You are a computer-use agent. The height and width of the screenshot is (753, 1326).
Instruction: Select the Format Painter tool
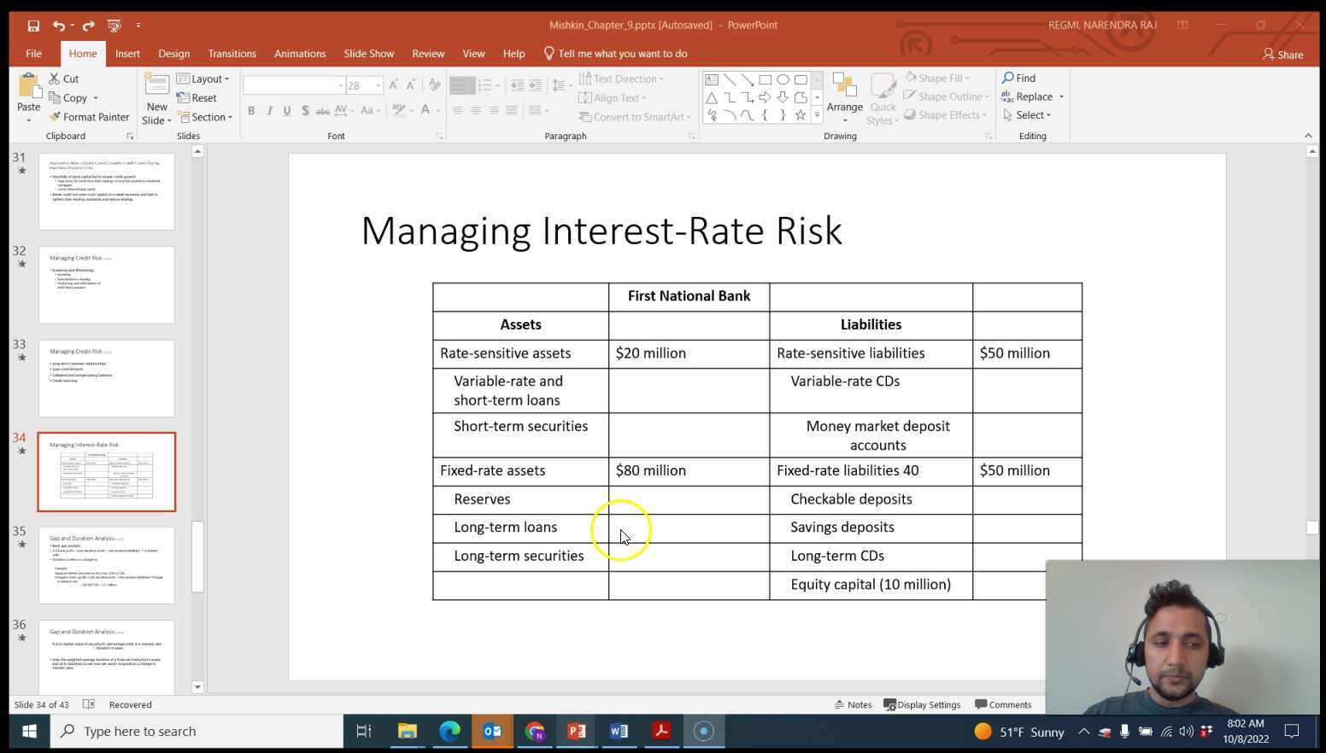89,117
